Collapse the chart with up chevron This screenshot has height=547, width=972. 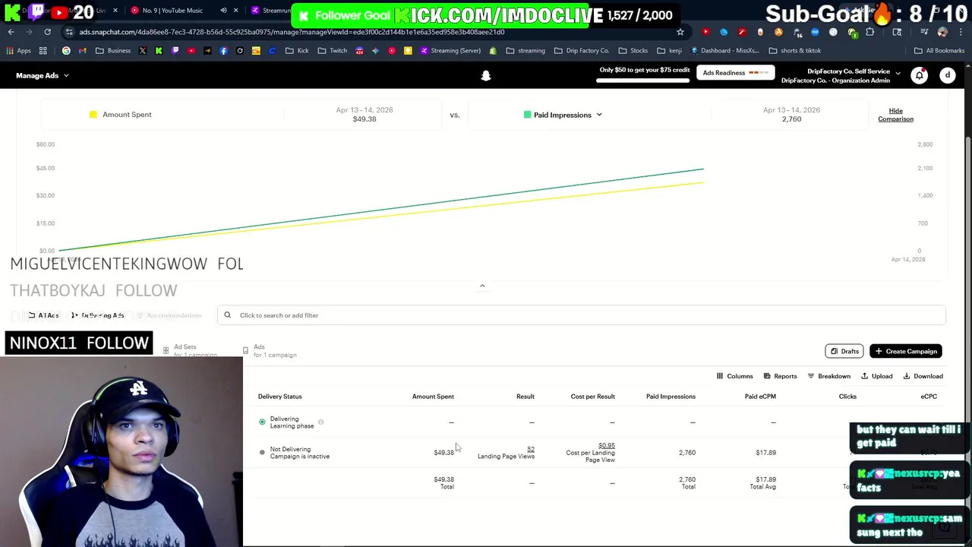click(482, 286)
